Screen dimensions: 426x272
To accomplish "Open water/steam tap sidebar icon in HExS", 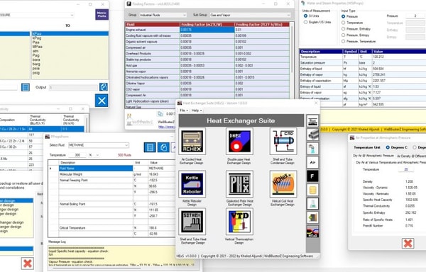I will pyautogui.click(x=312, y=148).
